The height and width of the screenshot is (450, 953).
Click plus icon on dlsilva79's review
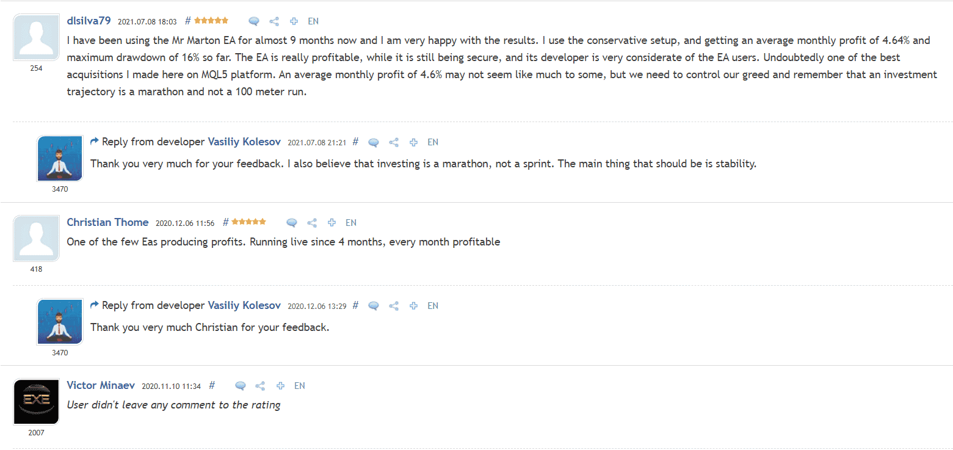[294, 21]
